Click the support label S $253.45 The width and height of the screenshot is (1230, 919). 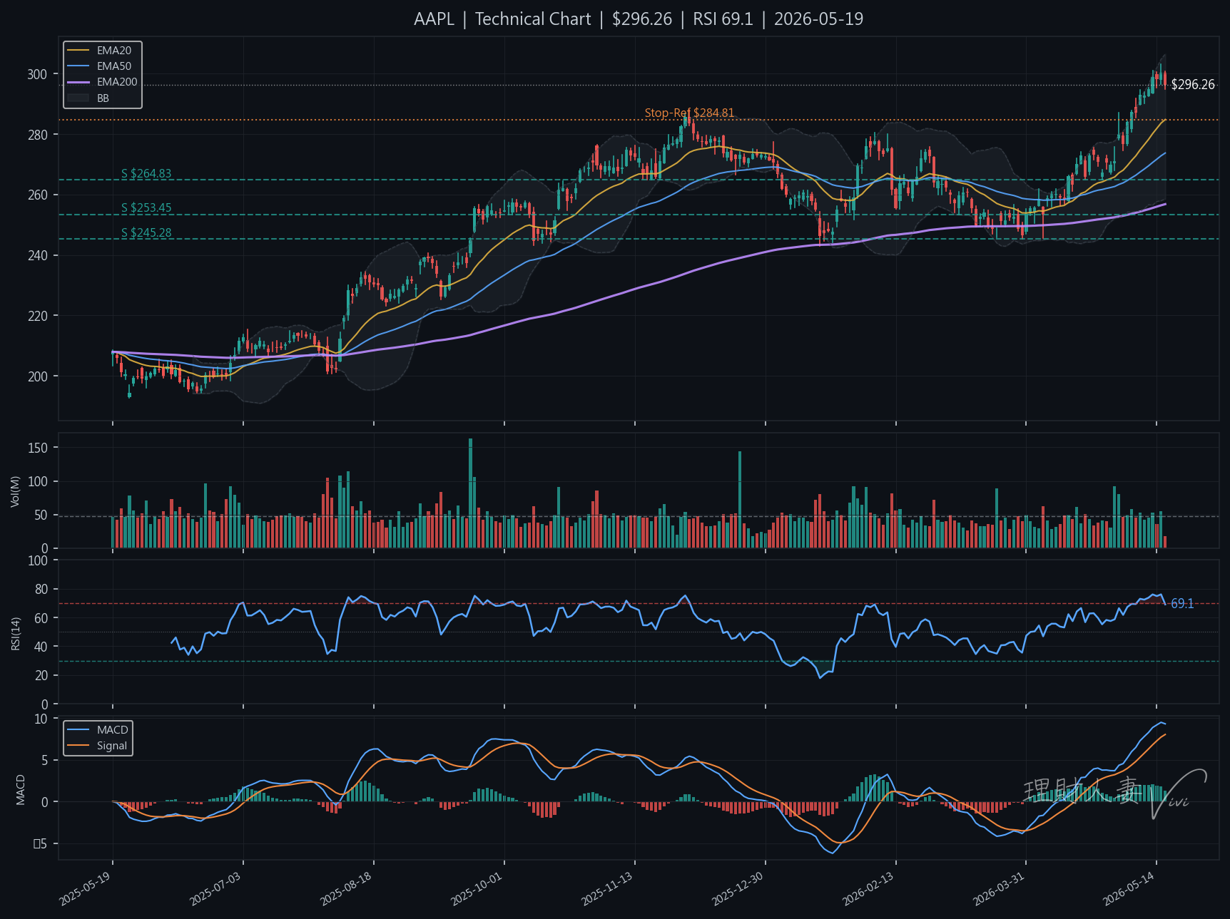[x=146, y=207]
